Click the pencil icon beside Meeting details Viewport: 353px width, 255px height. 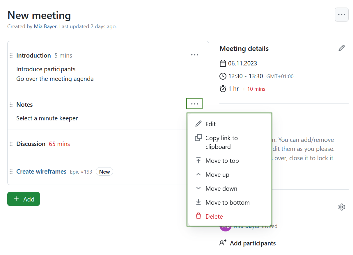pos(341,48)
